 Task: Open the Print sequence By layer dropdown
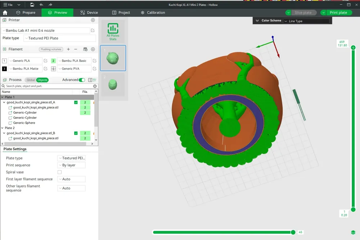pos(71,165)
